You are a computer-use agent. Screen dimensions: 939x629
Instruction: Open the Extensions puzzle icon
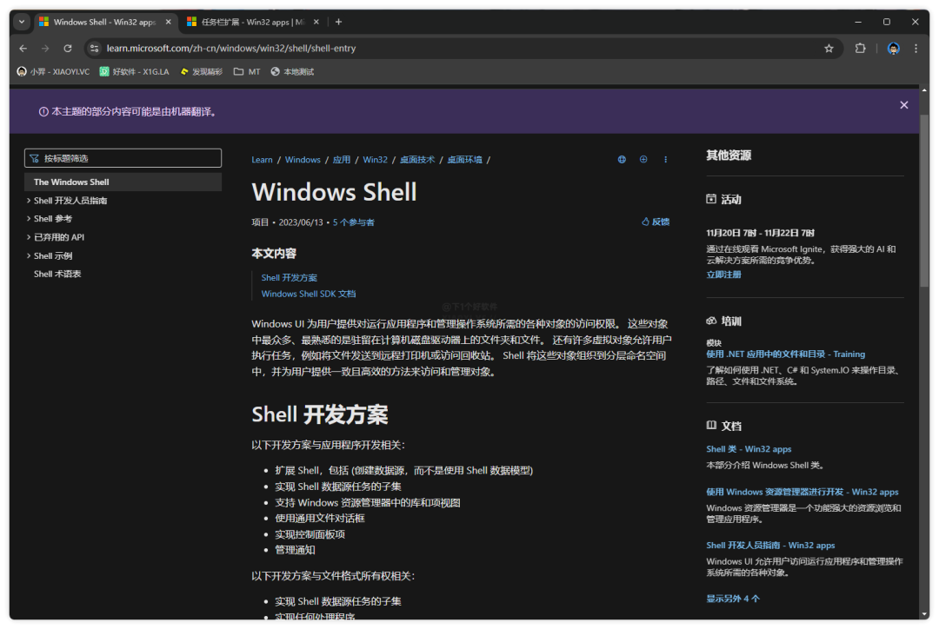click(861, 49)
